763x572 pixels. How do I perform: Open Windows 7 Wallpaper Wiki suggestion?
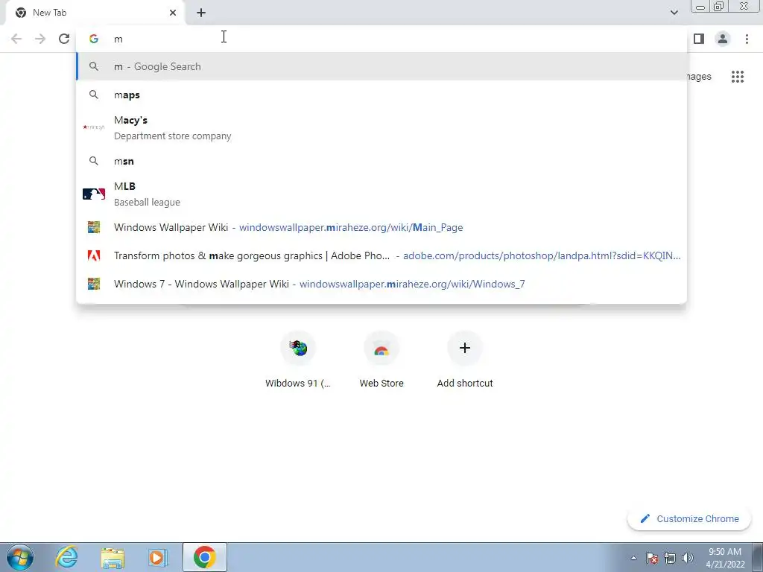pos(382,284)
